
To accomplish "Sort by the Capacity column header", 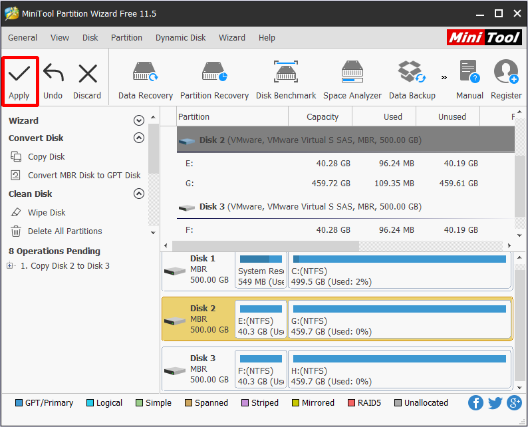I will point(321,116).
